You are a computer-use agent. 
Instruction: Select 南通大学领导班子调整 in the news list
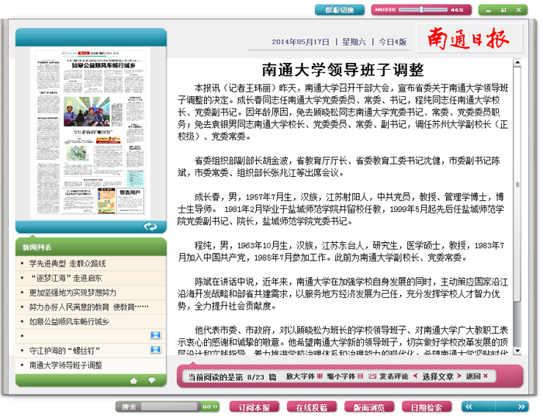point(65,365)
